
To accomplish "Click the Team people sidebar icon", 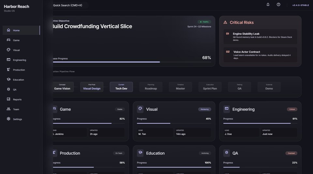I will tap(8, 109).
